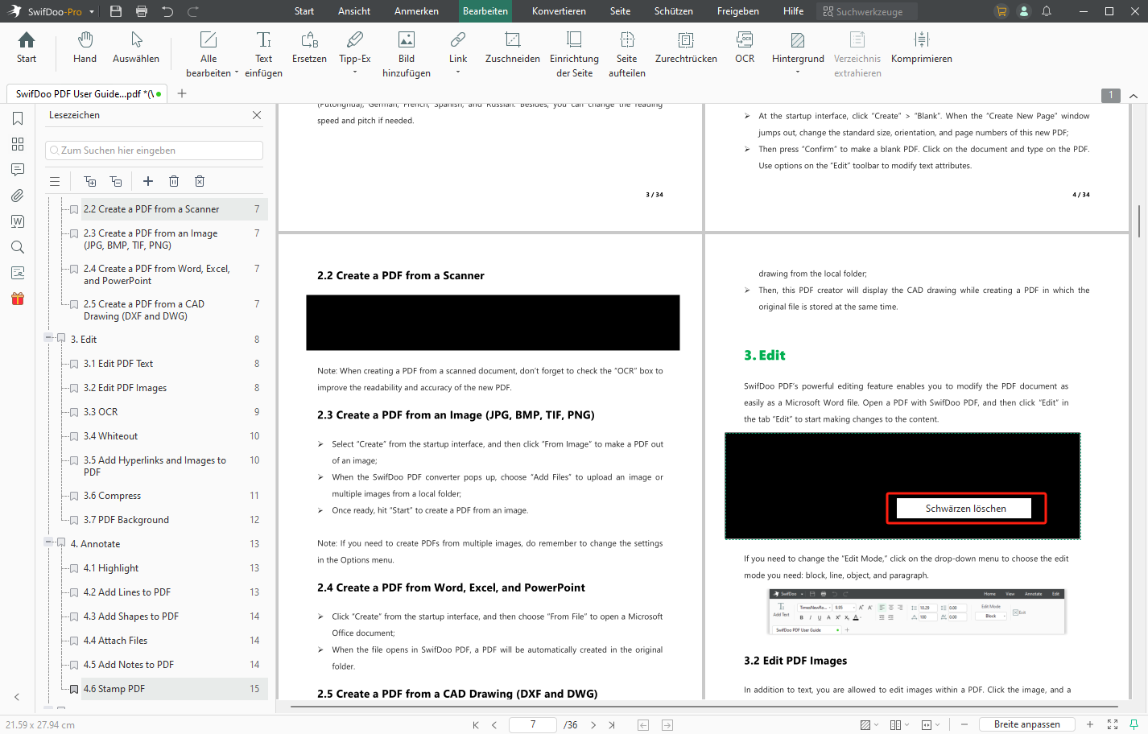This screenshot has width=1148, height=734.
Task: Go to the last page
Action: (x=612, y=725)
